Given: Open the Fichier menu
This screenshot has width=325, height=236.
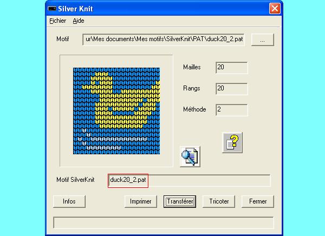Looking at the screenshot, I should click(x=57, y=21).
